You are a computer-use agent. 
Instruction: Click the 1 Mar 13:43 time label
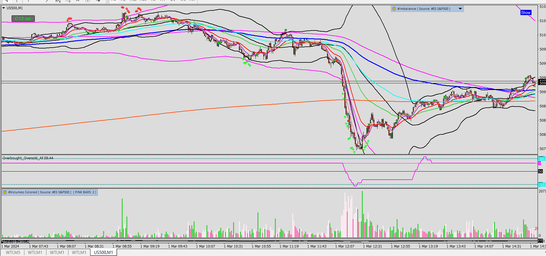[456, 246]
